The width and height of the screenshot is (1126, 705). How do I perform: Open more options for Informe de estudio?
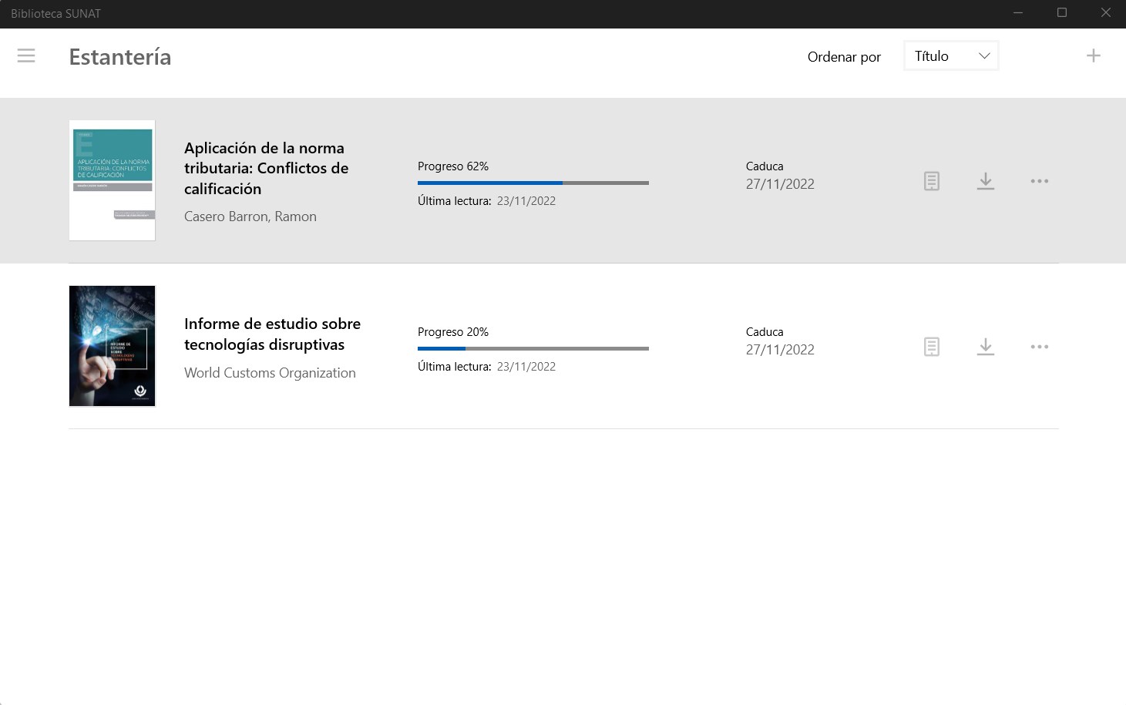1039,347
